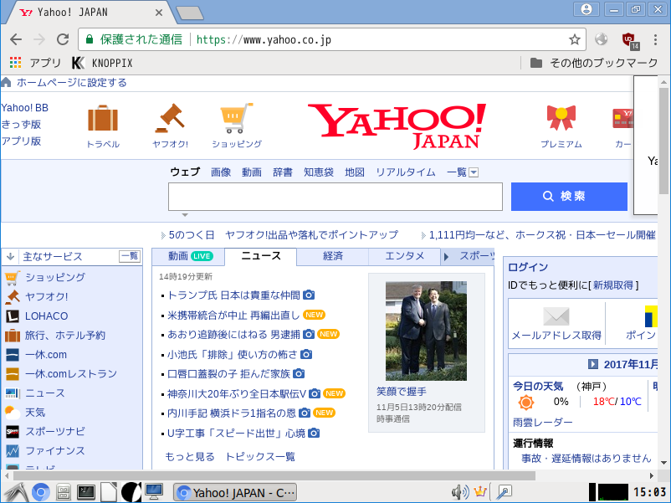Viewport: 671px width, 503px height.
Task: Open the 雨雲レーダー link
Action: 543,423
